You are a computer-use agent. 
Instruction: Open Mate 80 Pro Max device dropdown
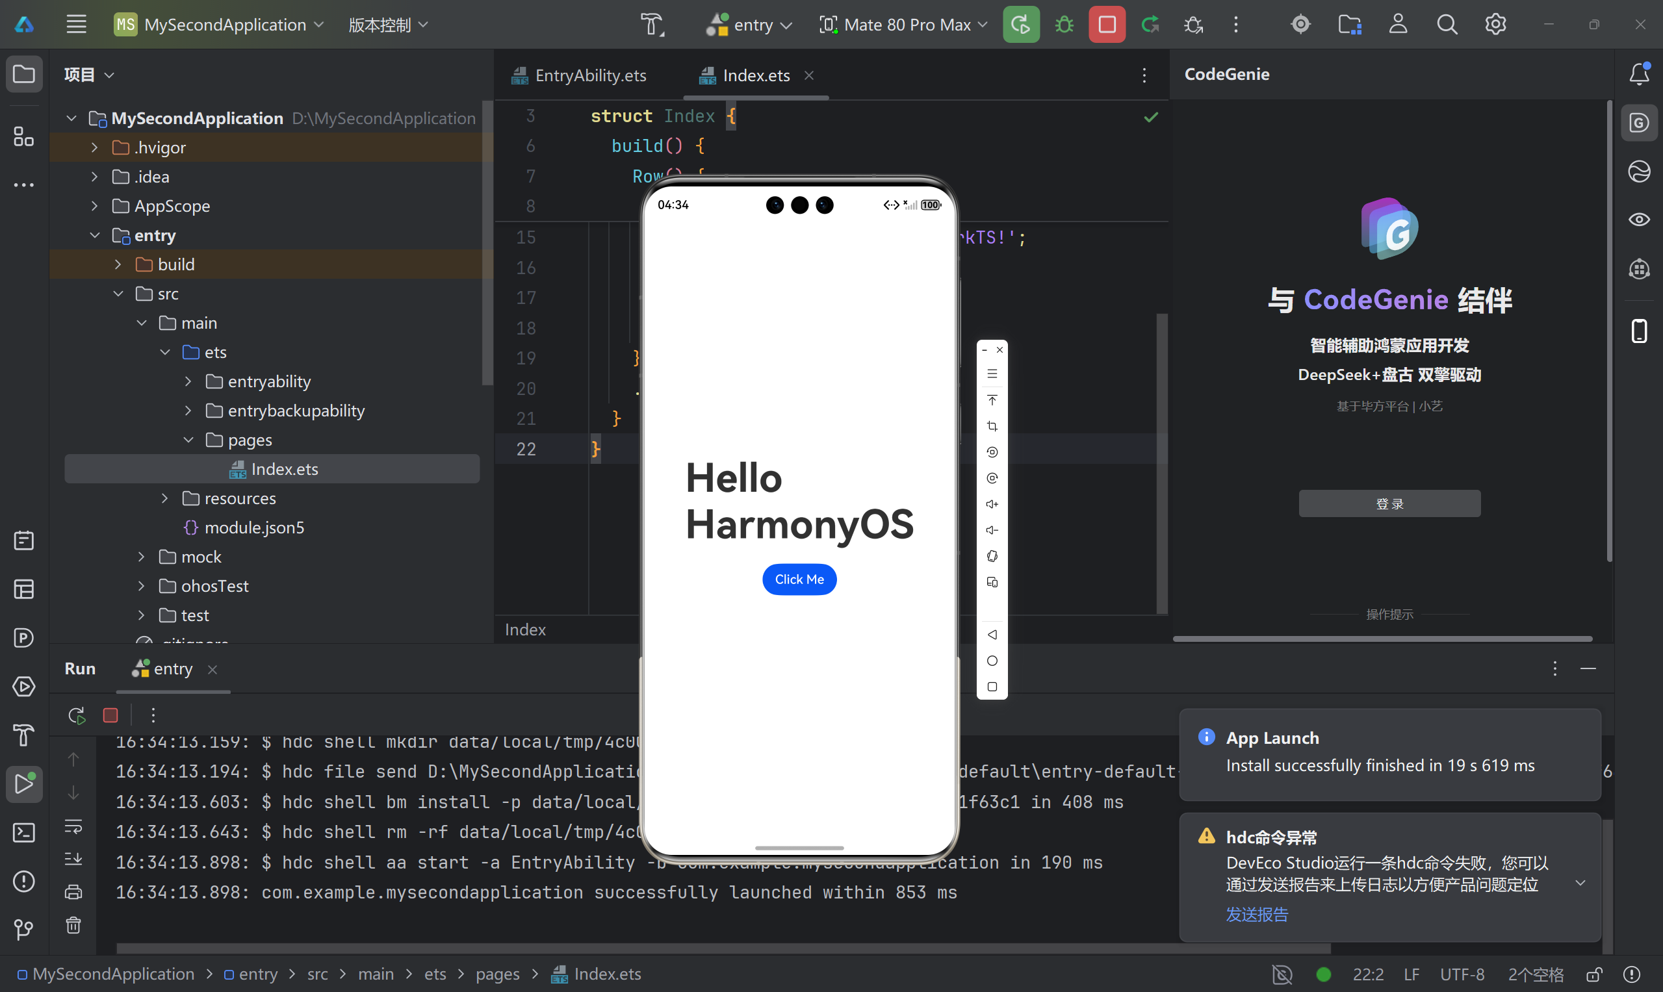(x=903, y=25)
